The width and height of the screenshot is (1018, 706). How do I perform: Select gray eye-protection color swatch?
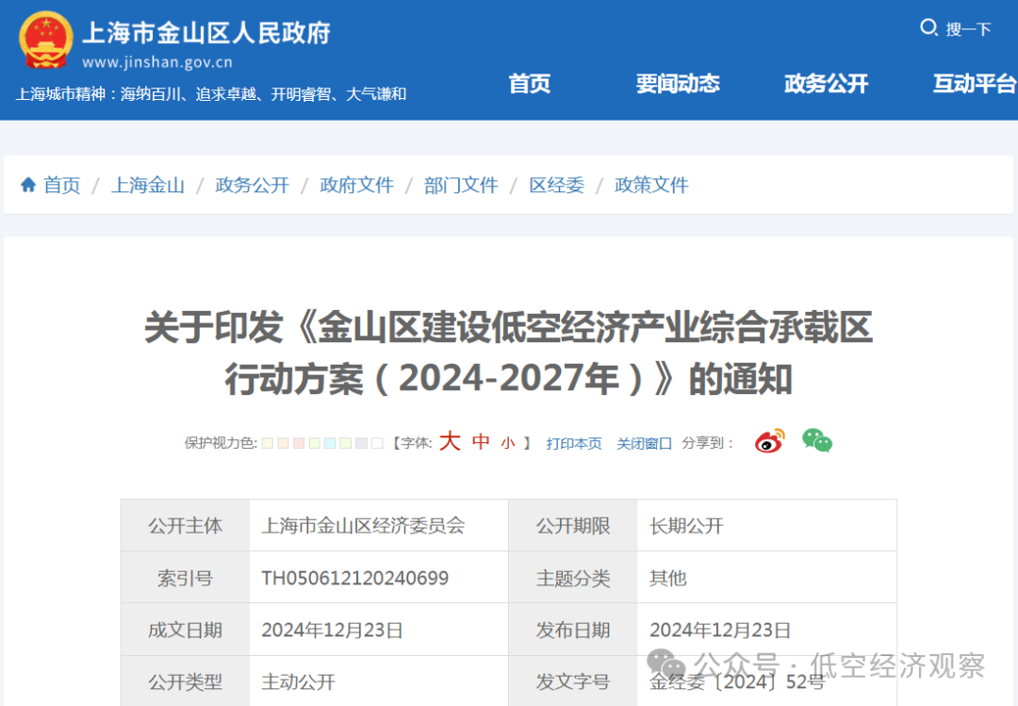(361, 443)
